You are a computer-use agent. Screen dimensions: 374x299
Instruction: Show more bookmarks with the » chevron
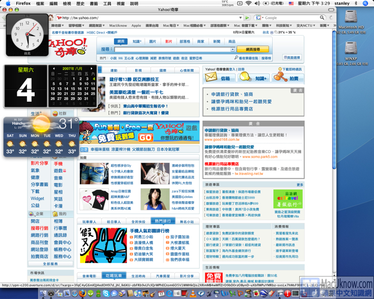(334, 25)
